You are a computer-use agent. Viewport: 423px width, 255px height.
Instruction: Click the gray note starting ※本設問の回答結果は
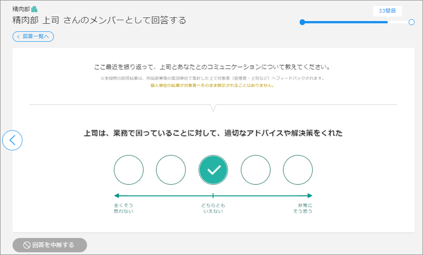(212, 78)
